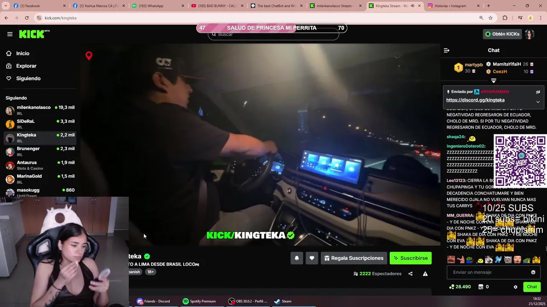Open chat settings gear
This screenshot has height=307, width=547.
[x=515, y=287]
